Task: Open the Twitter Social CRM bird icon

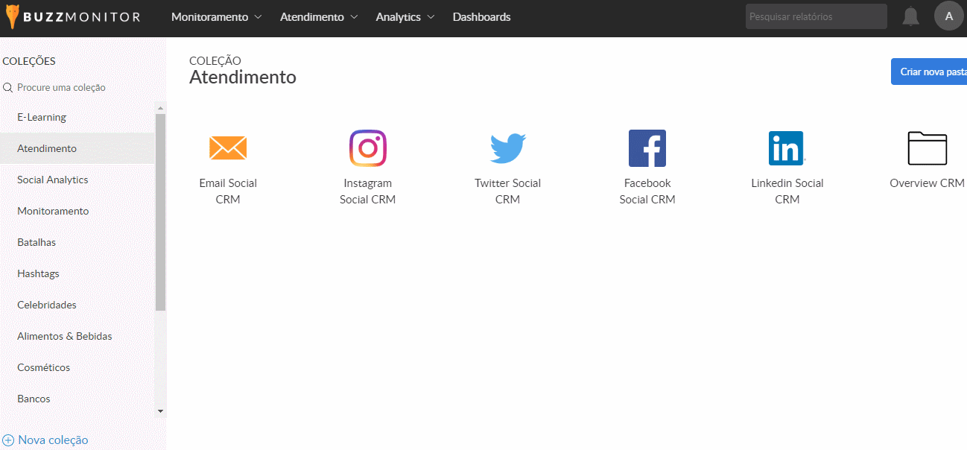Action: tap(507, 148)
